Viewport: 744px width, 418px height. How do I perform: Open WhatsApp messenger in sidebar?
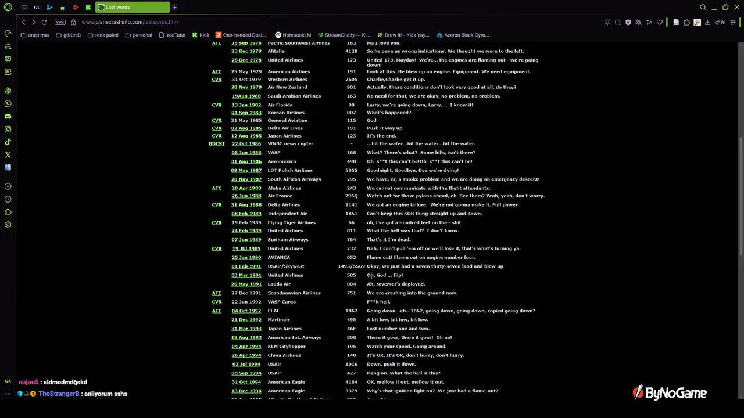pos(8,103)
